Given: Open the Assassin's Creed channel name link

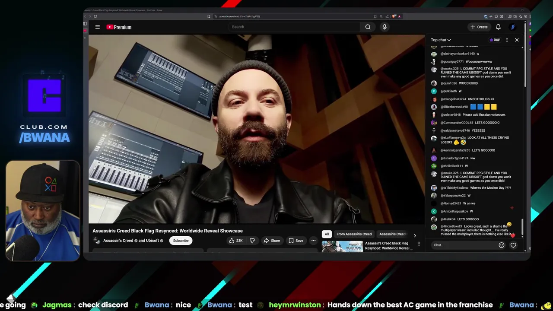Looking at the screenshot, I should coord(118,241).
